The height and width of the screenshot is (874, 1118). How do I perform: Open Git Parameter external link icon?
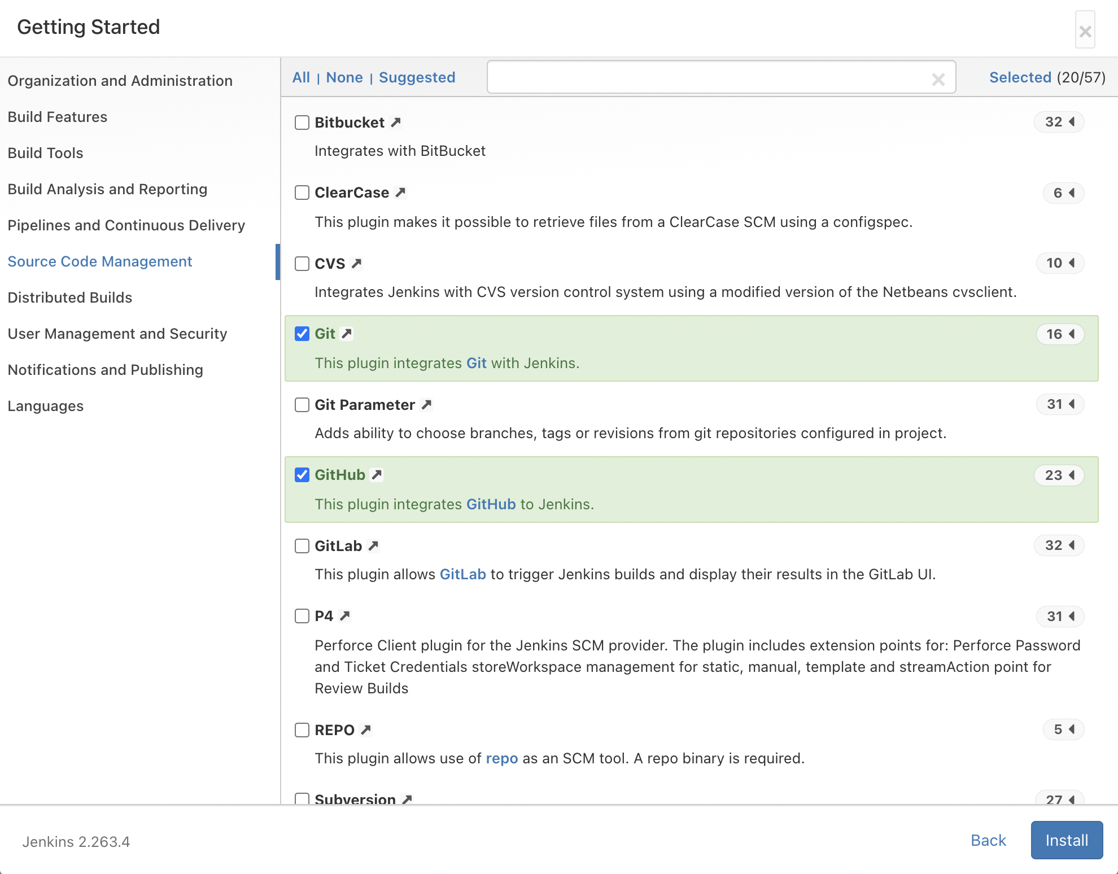[426, 404]
